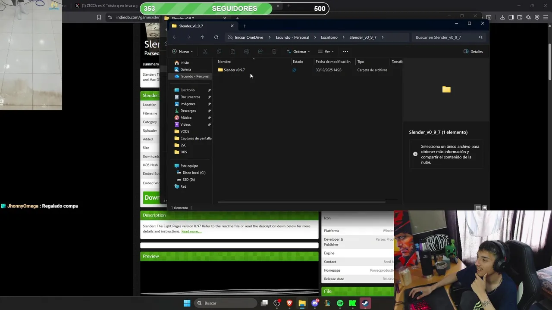Click Read more link on IndieDB page
552x310 pixels.
[x=191, y=231]
